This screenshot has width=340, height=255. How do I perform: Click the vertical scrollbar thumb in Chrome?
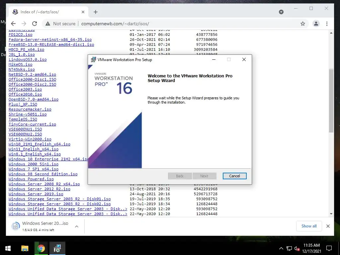point(331,100)
